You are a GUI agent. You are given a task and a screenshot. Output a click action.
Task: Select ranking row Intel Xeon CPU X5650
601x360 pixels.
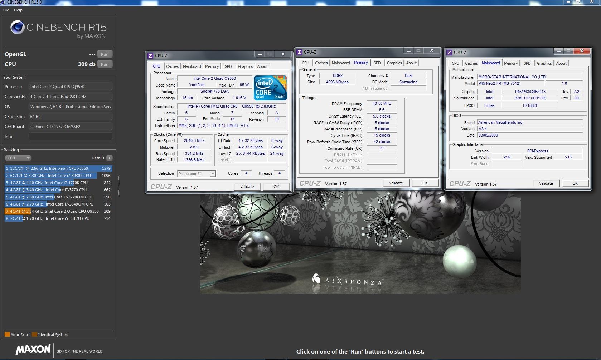tap(58, 168)
